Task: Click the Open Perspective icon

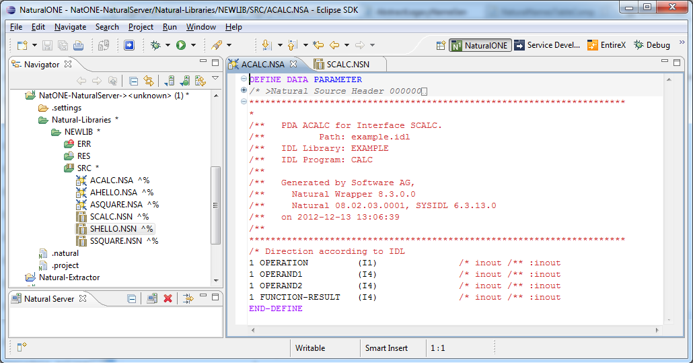Action: (x=441, y=45)
